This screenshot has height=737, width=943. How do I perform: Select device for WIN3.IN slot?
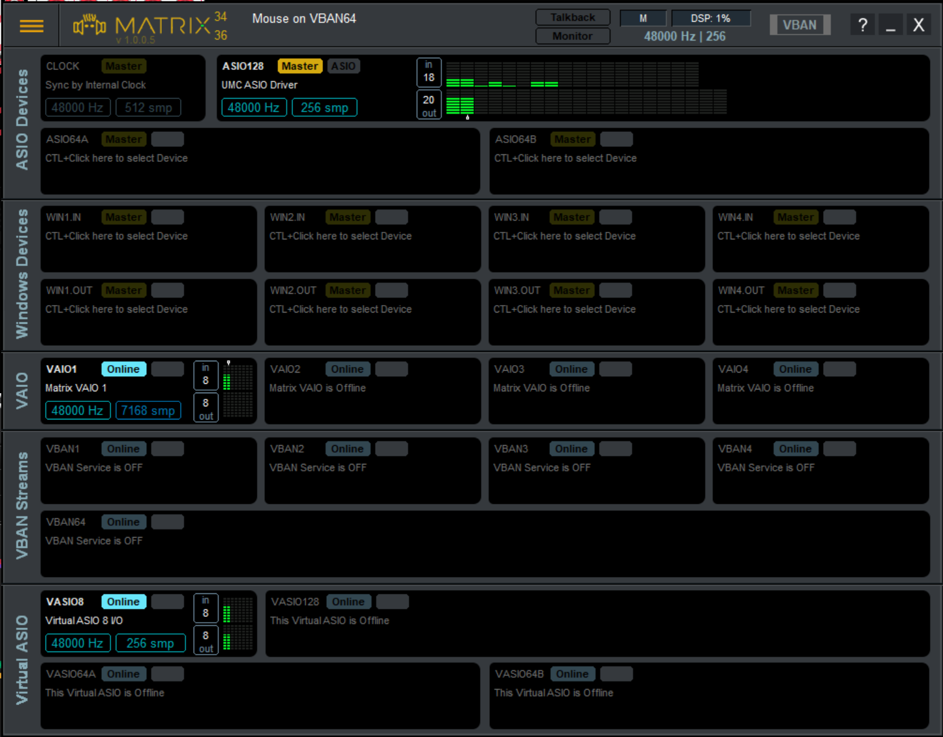[x=565, y=236]
